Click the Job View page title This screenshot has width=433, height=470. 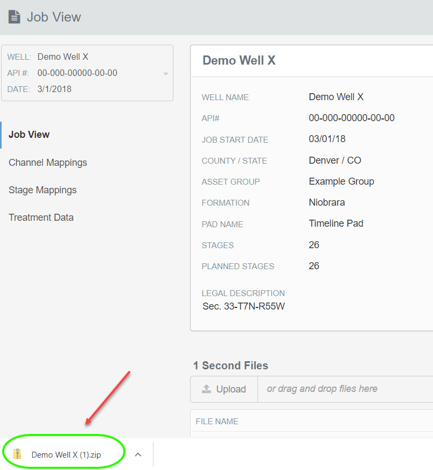54,17
